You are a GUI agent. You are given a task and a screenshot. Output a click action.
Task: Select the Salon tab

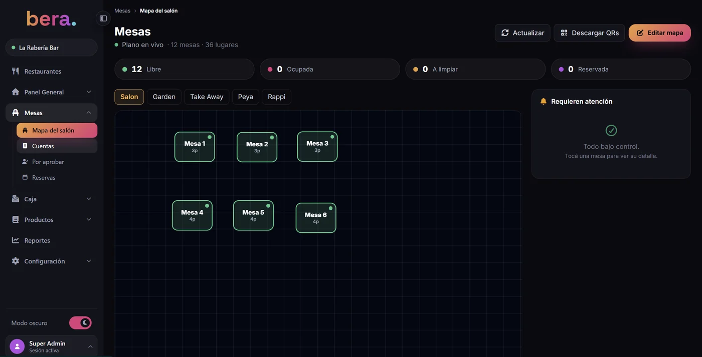tap(129, 97)
